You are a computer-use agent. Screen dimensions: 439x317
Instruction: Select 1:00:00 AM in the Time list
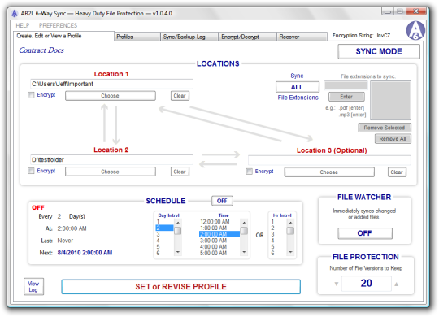tap(219, 228)
